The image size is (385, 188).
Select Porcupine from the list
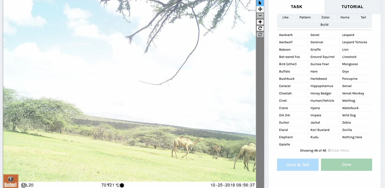click(x=356, y=79)
